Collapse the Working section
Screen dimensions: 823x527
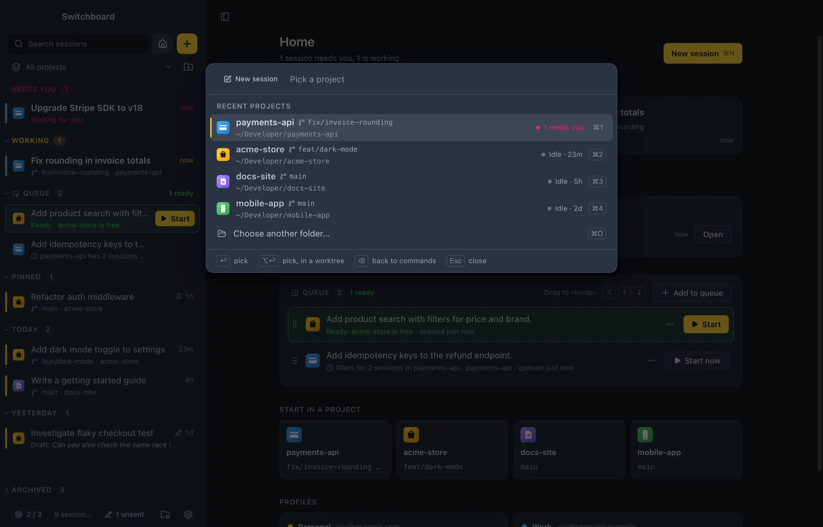6,140
